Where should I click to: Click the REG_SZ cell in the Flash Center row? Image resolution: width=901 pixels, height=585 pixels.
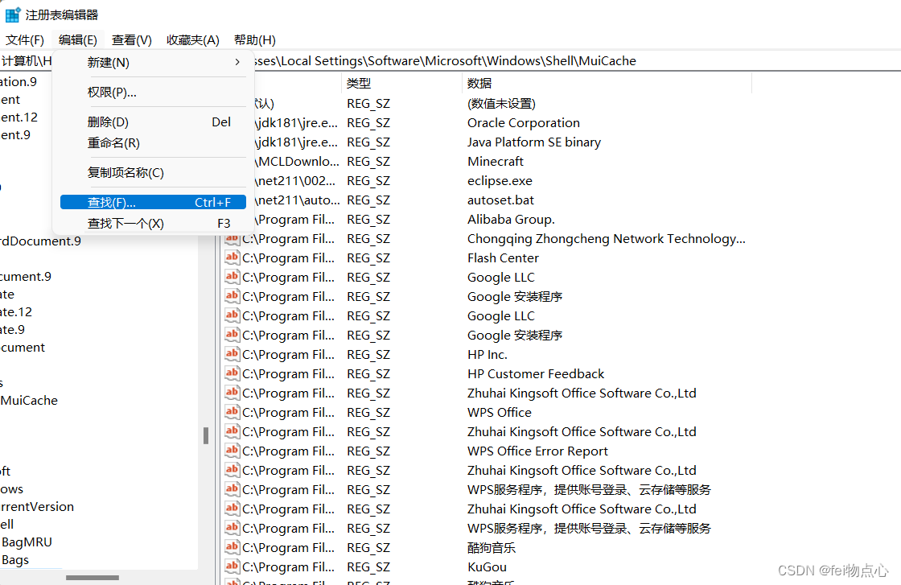pyautogui.click(x=368, y=258)
